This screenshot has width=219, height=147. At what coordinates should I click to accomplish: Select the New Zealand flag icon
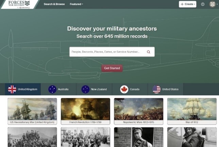(85, 89)
